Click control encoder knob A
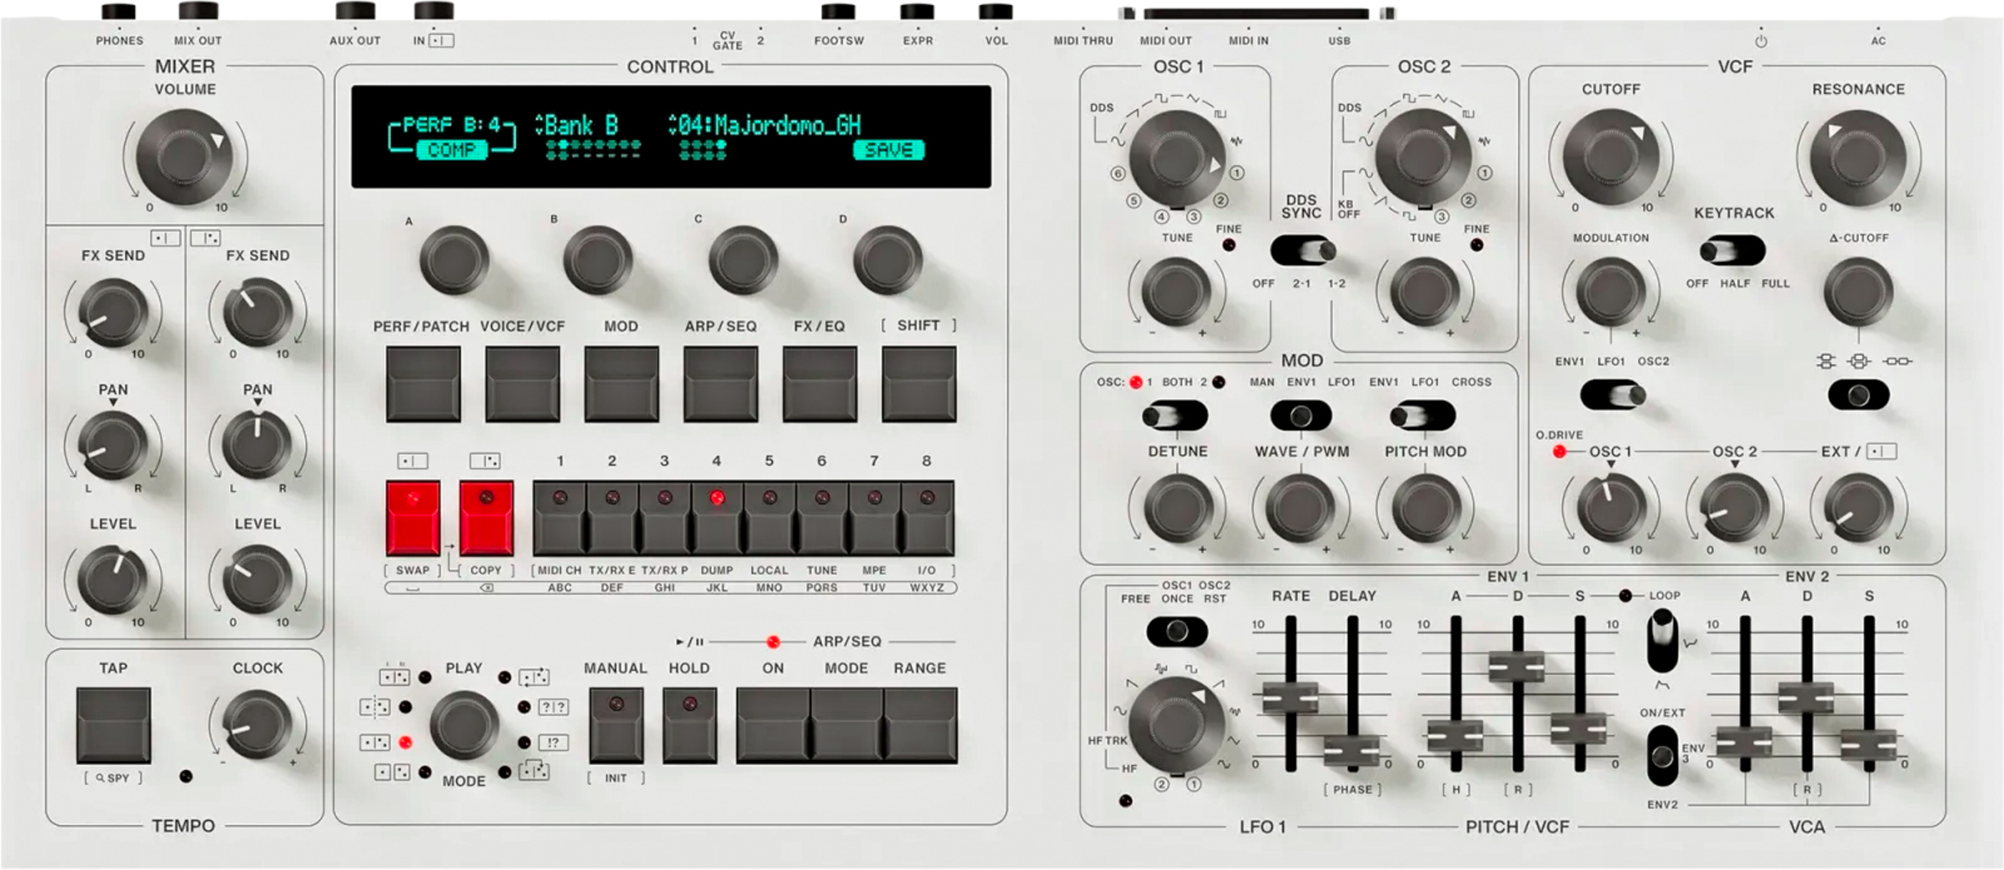Image resolution: width=2004 pixels, height=870 pixels. pyautogui.click(x=453, y=260)
